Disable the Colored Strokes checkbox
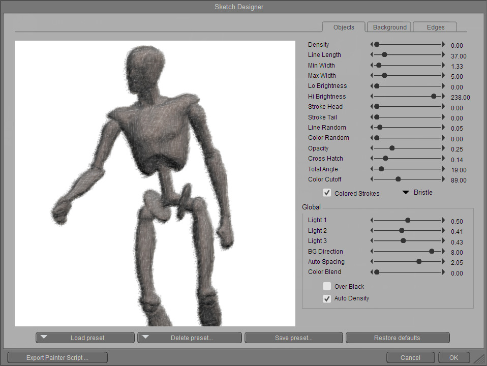The height and width of the screenshot is (366, 487). click(x=327, y=193)
